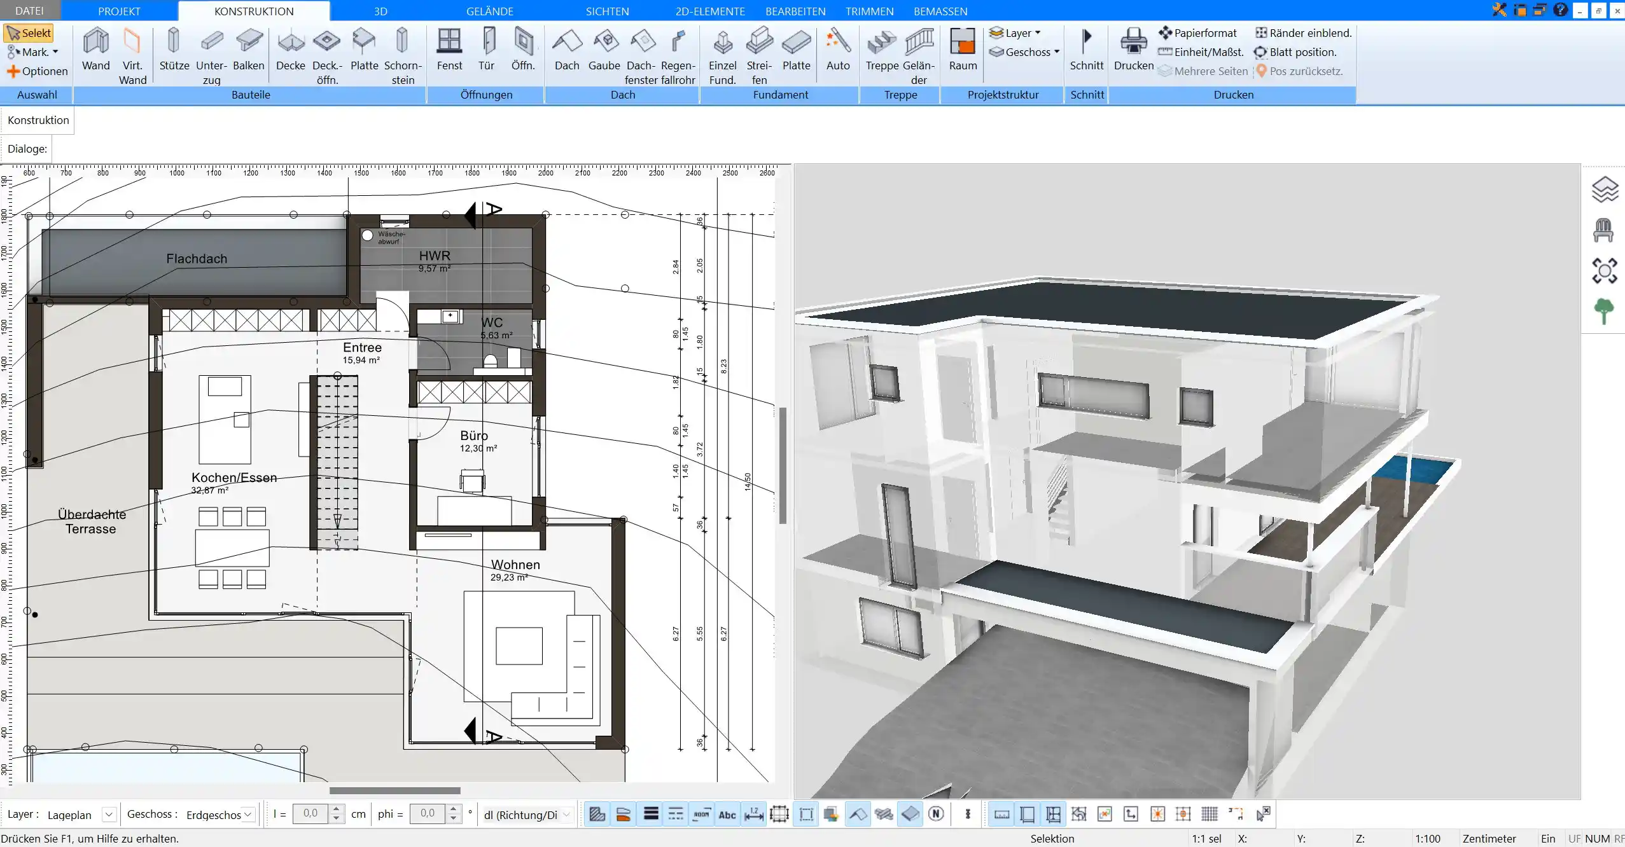Image resolution: width=1625 pixels, height=847 pixels.
Task: Toggle thick line weight display
Action: coord(650,814)
